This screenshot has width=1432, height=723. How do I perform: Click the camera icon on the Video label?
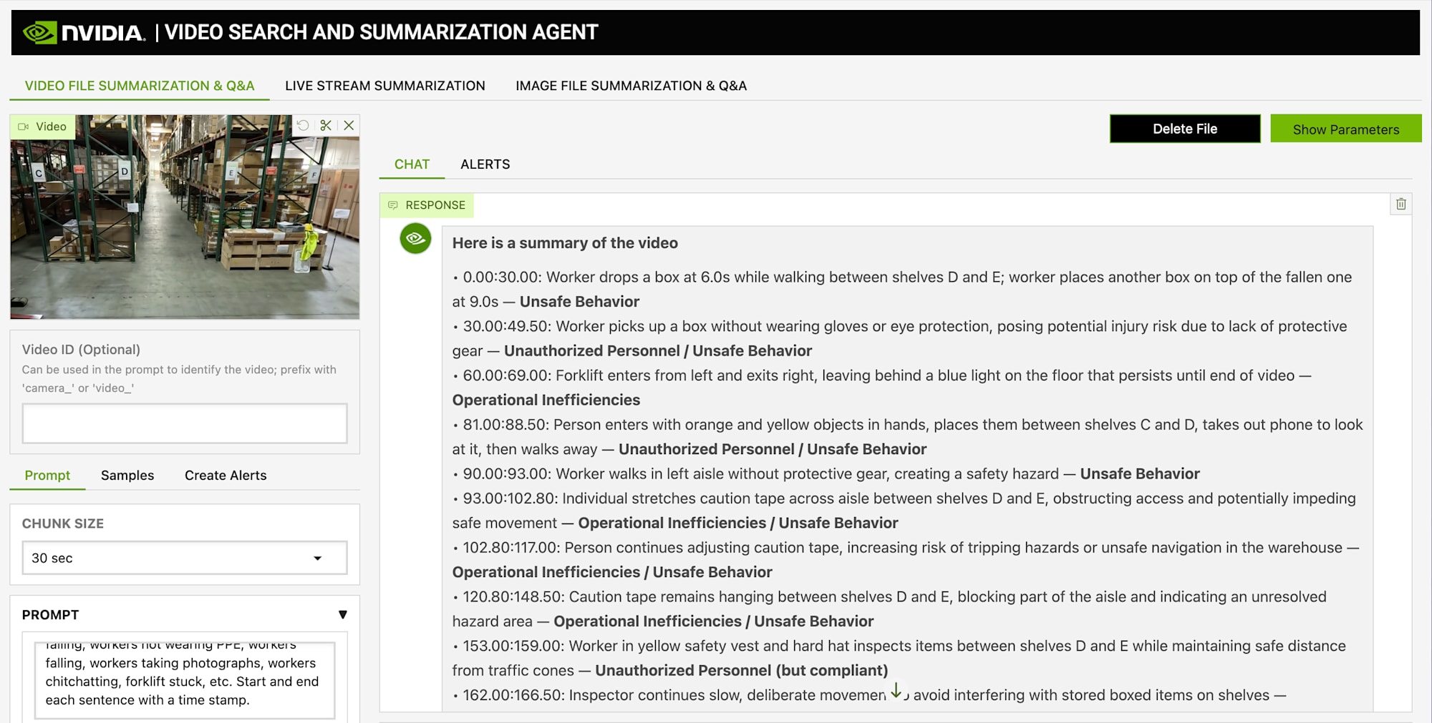[24, 127]
